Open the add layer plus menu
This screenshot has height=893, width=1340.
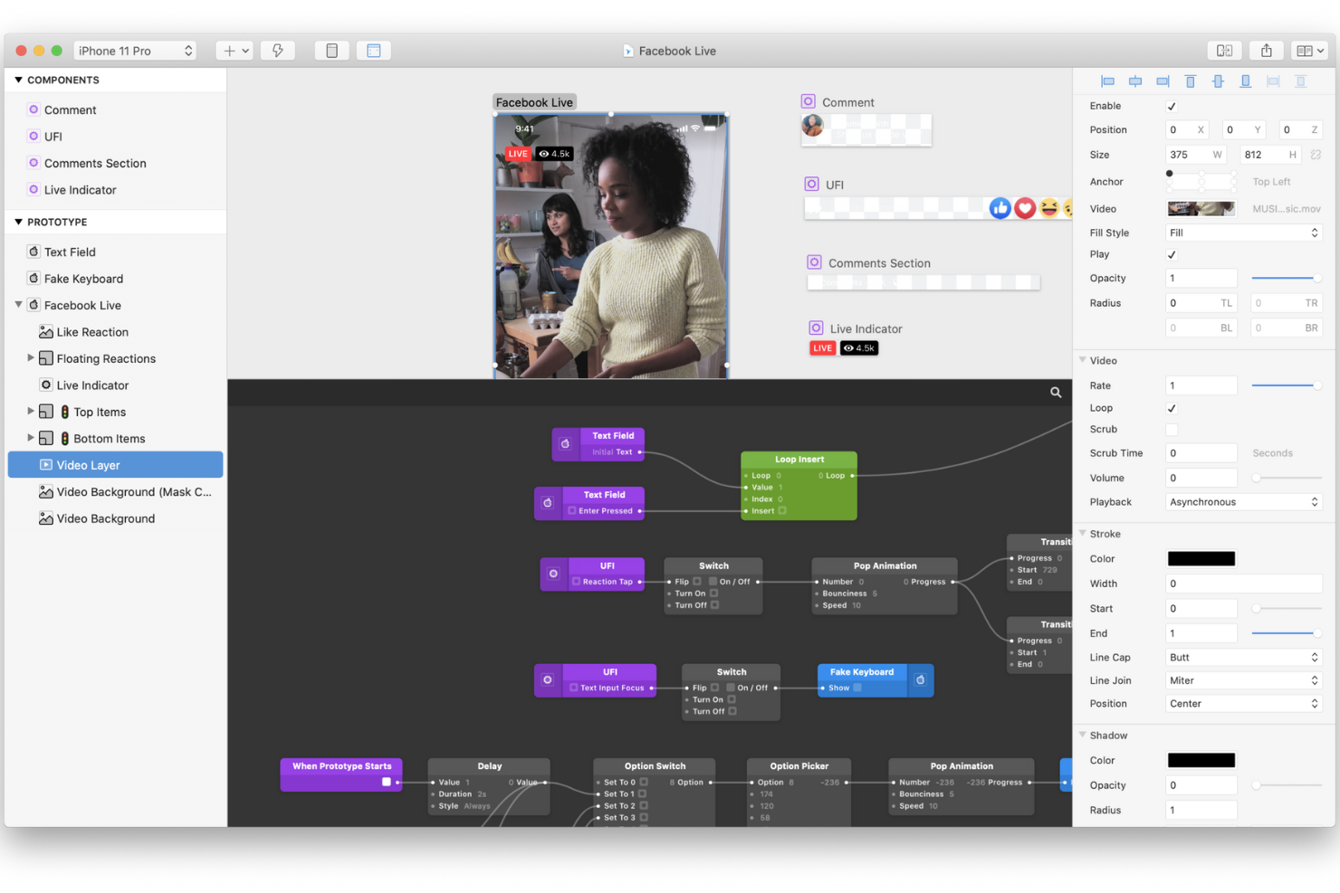234,51
